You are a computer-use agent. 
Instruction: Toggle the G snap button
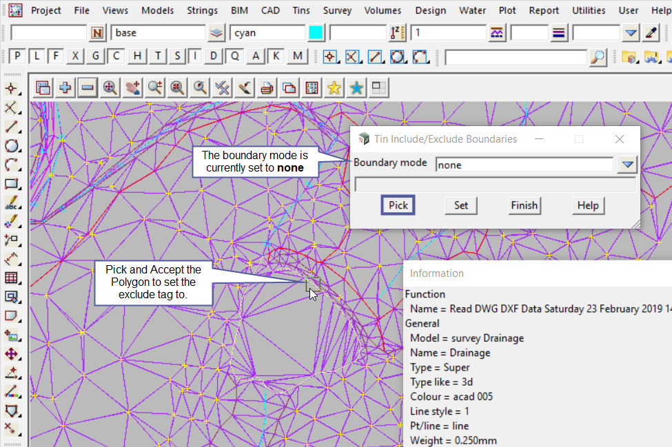tap(96, 56)
